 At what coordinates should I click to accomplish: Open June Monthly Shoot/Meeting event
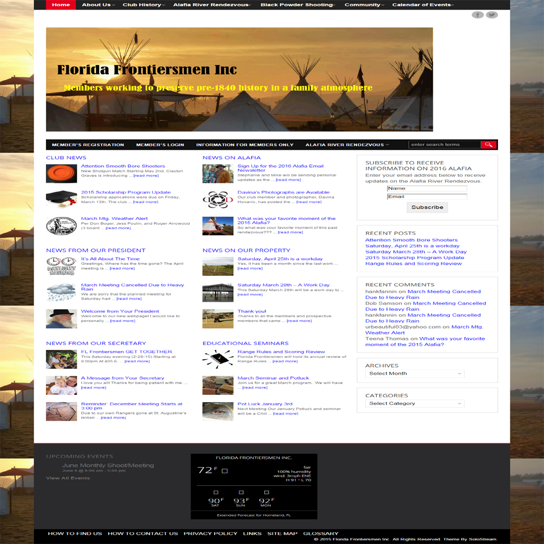pos(108,465)
